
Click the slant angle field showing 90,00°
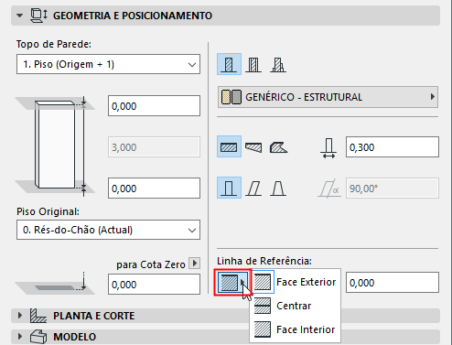coord(393,189)
